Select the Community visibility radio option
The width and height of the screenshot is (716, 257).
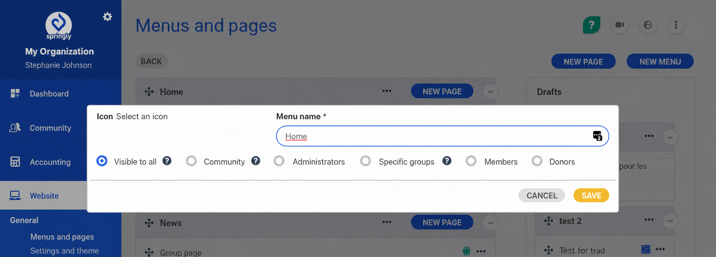pyautogui.click(x=191, y=161)
